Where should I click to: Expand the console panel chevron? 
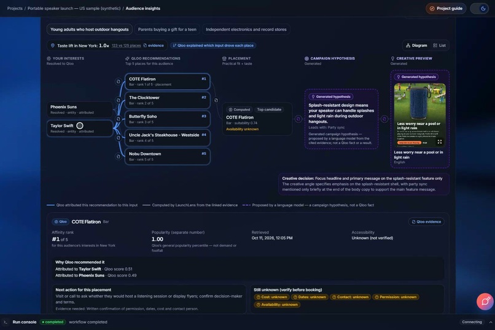[490, 322]
